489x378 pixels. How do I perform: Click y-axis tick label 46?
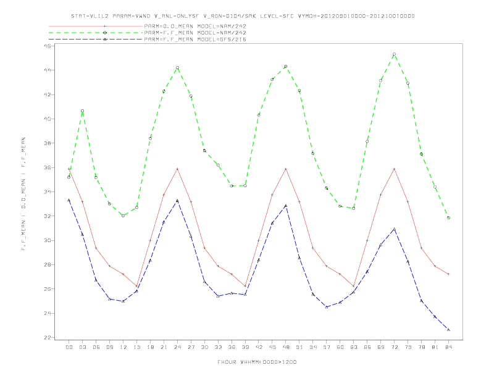point(48,46)
